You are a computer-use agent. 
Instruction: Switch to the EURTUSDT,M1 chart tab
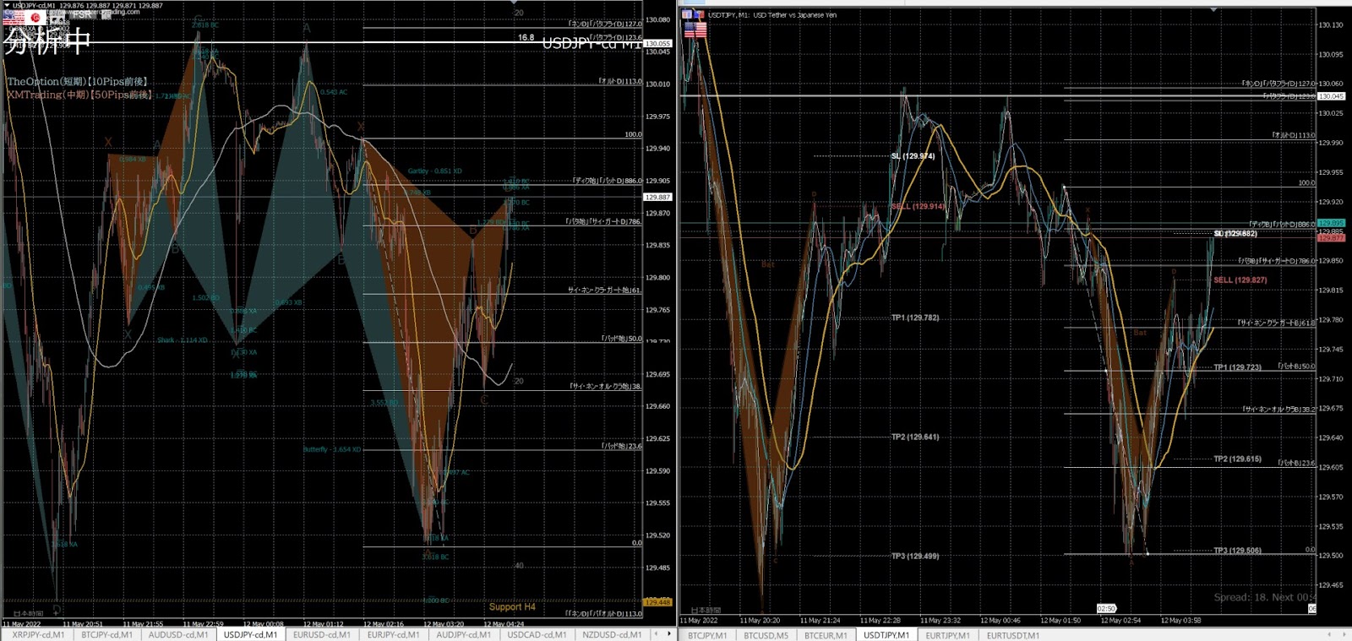click(1012, 635)
